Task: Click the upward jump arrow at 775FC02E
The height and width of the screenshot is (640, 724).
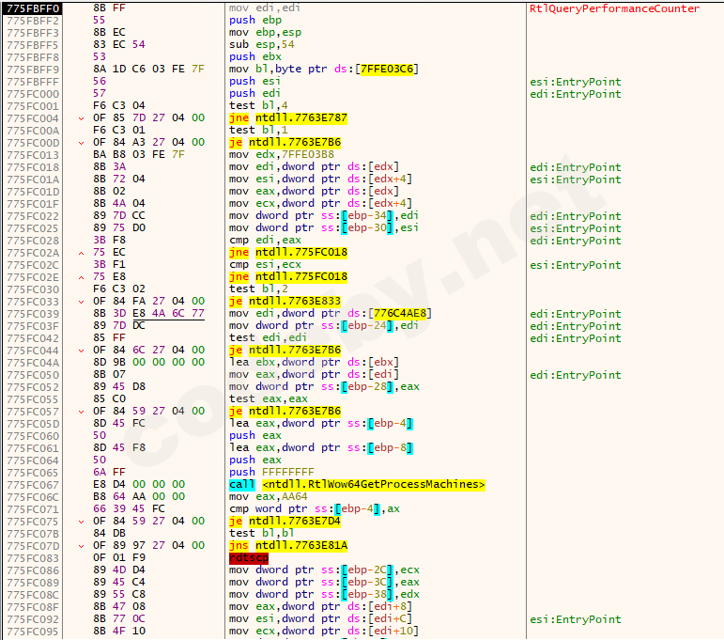Action: tap(82, 277)
